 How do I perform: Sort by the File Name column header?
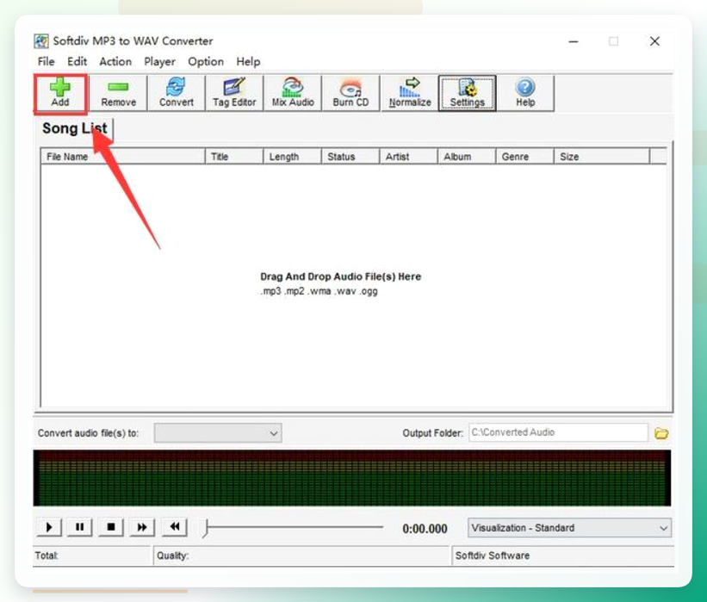pos(122,157)
